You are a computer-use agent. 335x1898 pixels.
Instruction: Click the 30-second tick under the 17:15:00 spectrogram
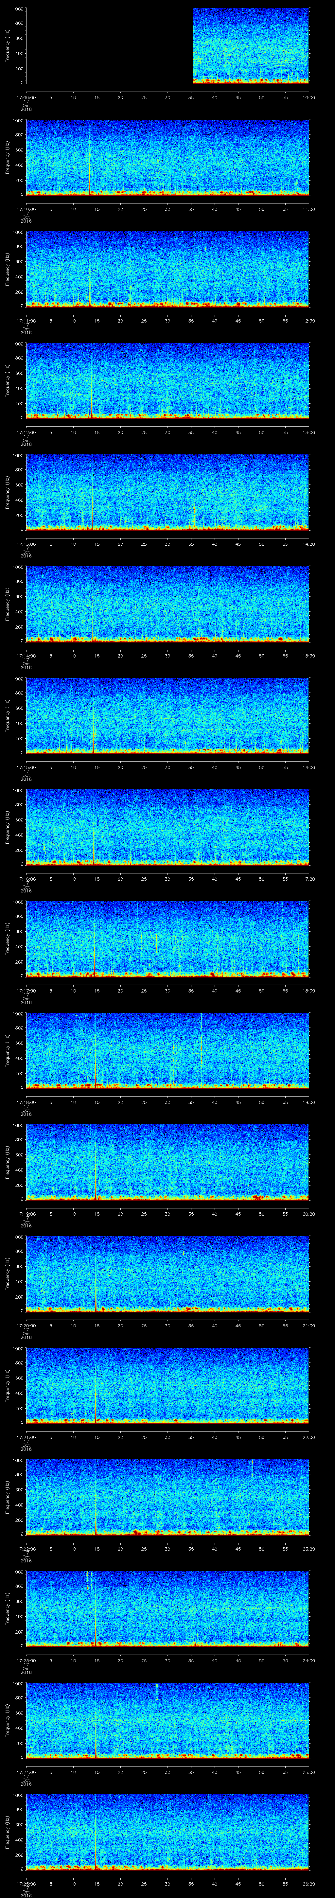pyautogui.click(x=167, y=767)
